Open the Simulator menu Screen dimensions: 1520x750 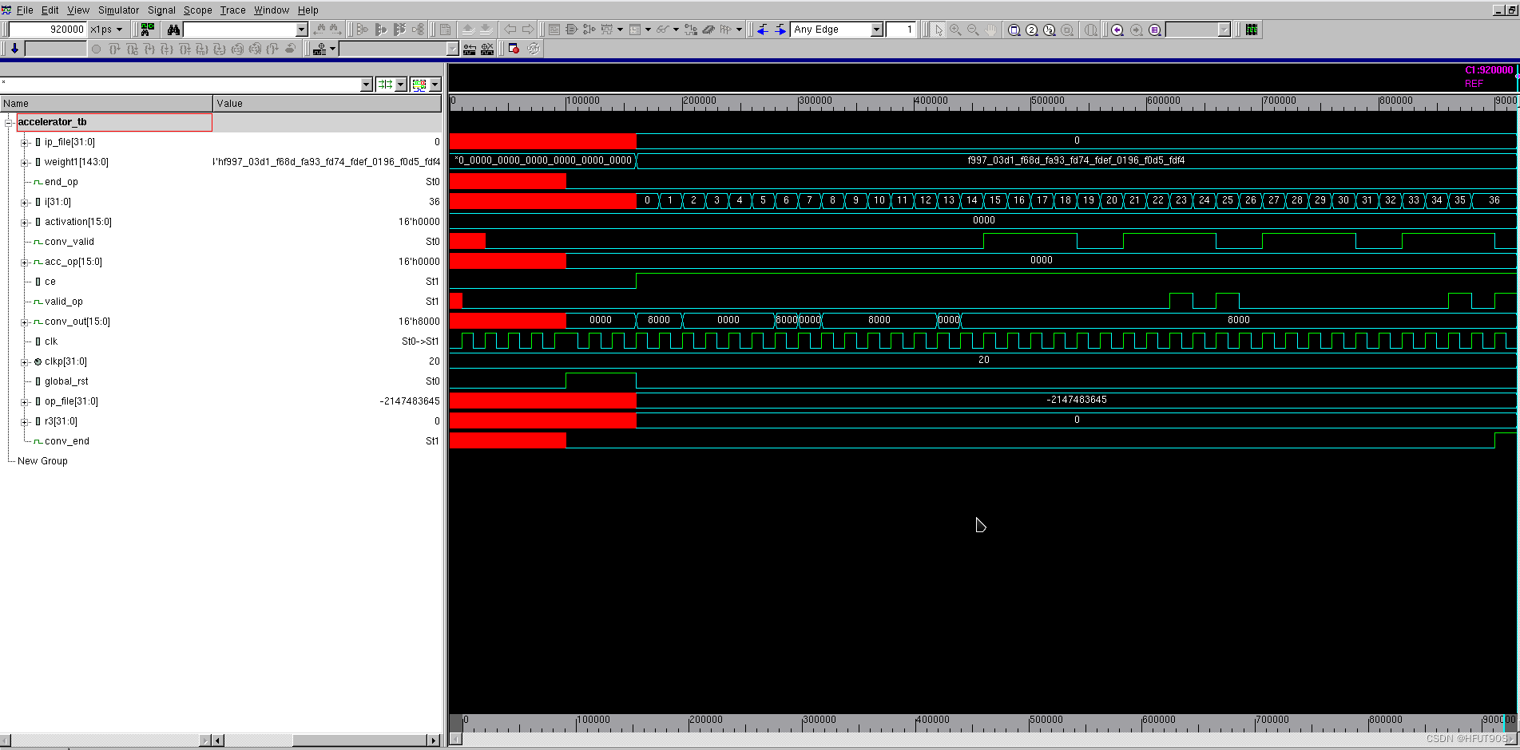coord(118,10)
